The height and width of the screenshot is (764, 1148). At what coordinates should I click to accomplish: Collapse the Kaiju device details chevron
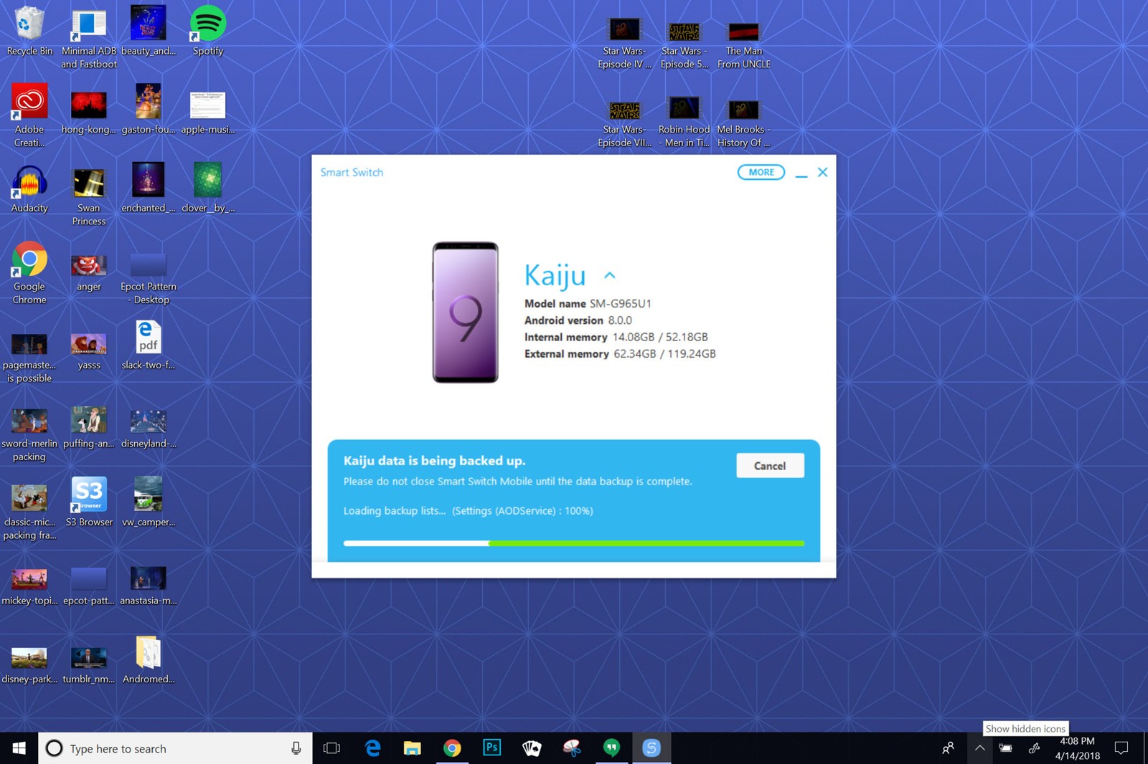click(x=610, y=274)
